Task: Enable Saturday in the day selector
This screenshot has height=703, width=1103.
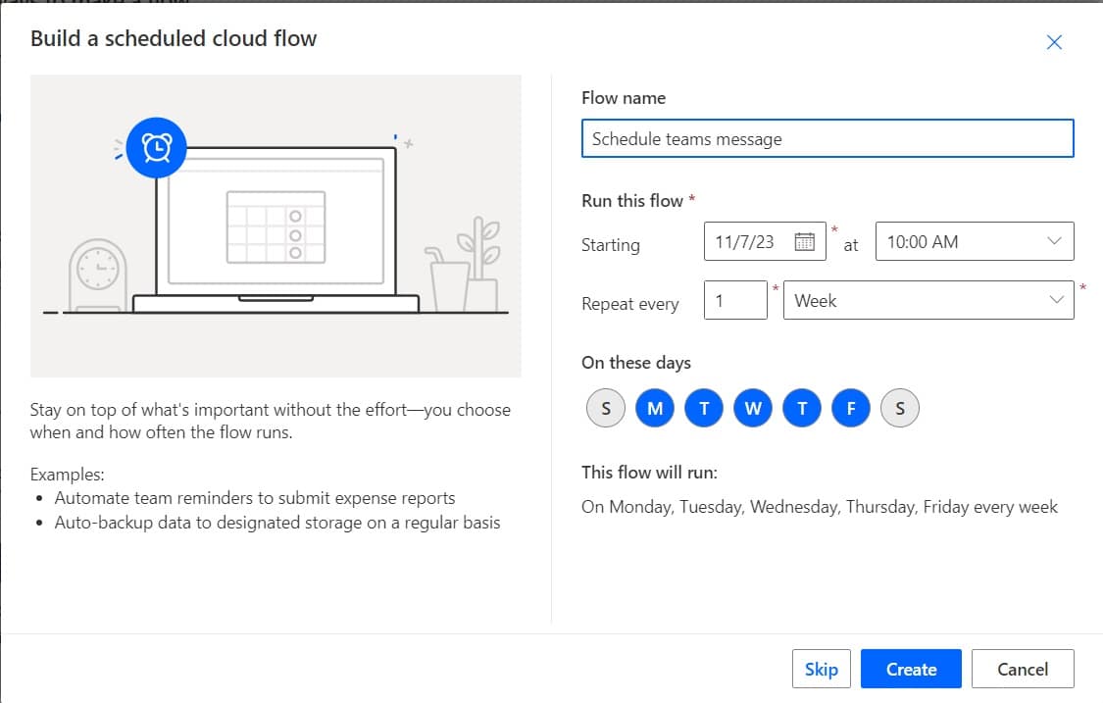Action: pos(900,408)
